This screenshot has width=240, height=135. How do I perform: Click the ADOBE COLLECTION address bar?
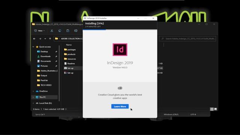(68, 39)
